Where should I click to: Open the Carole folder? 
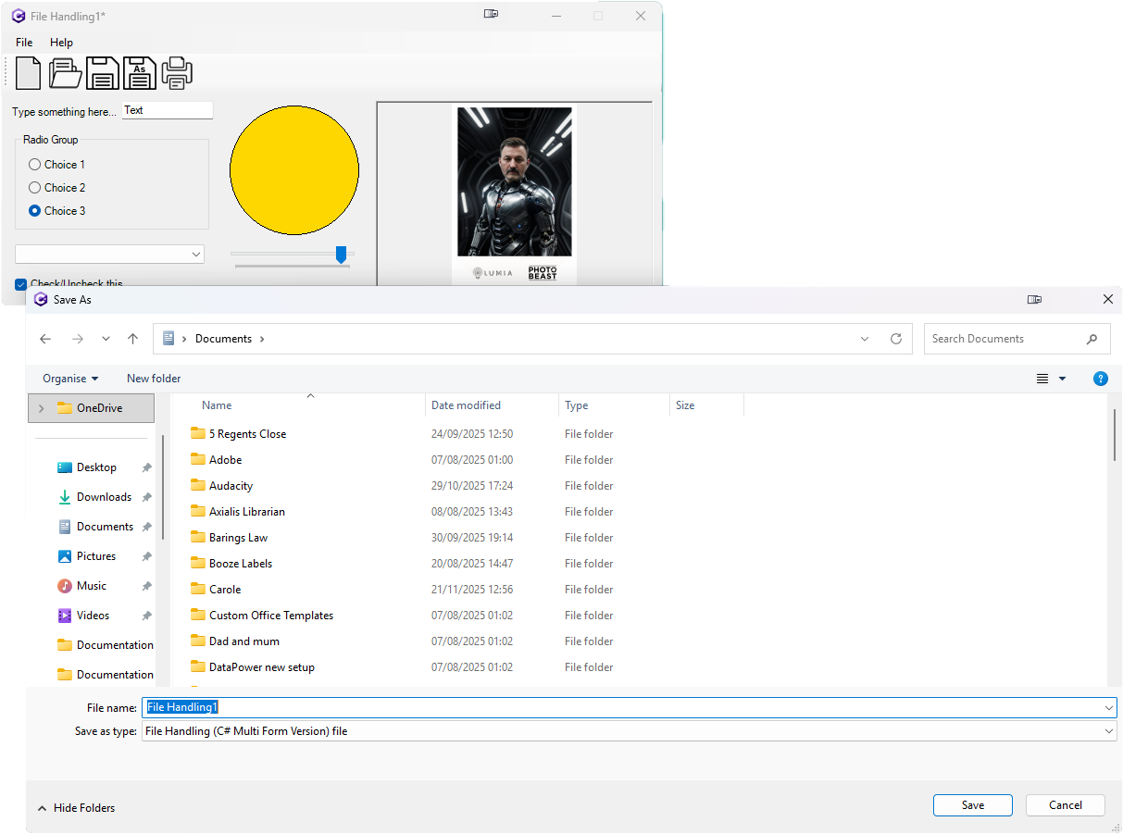point(225,589)
